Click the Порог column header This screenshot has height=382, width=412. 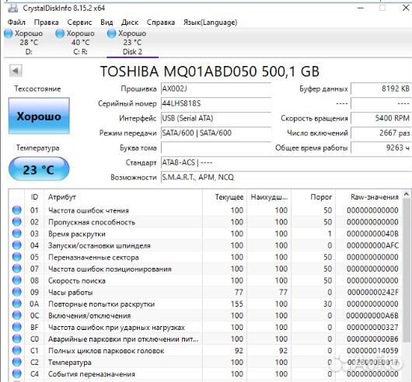(313, 196)
